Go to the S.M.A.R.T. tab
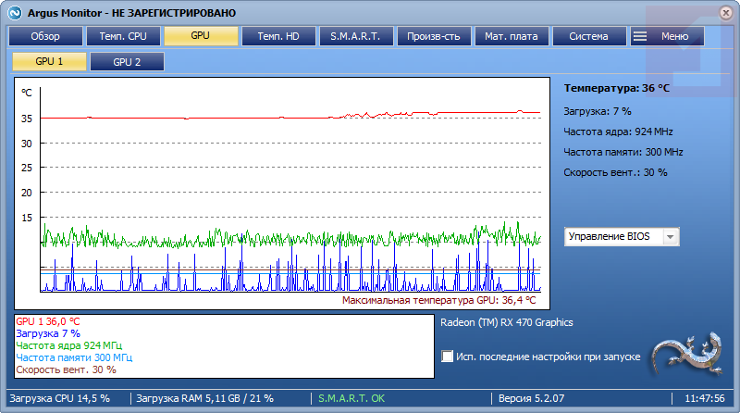 356,36
